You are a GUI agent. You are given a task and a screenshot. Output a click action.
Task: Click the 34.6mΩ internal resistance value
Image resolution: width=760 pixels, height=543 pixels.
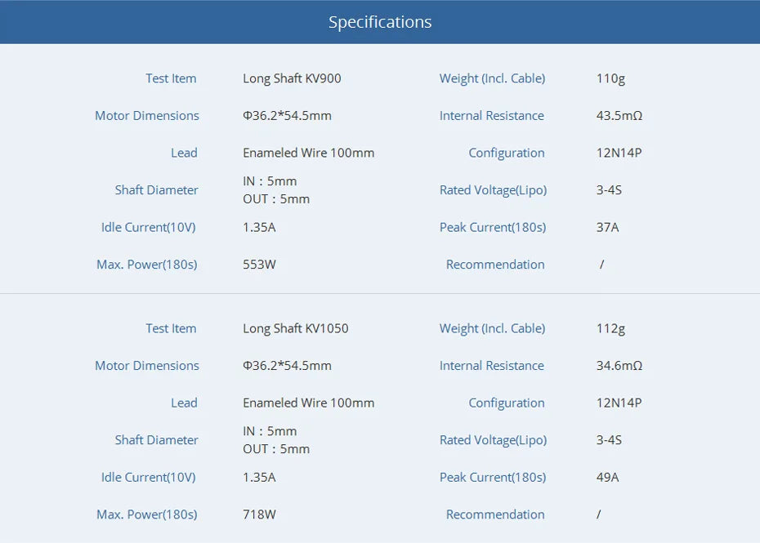[x=619, y=366]
